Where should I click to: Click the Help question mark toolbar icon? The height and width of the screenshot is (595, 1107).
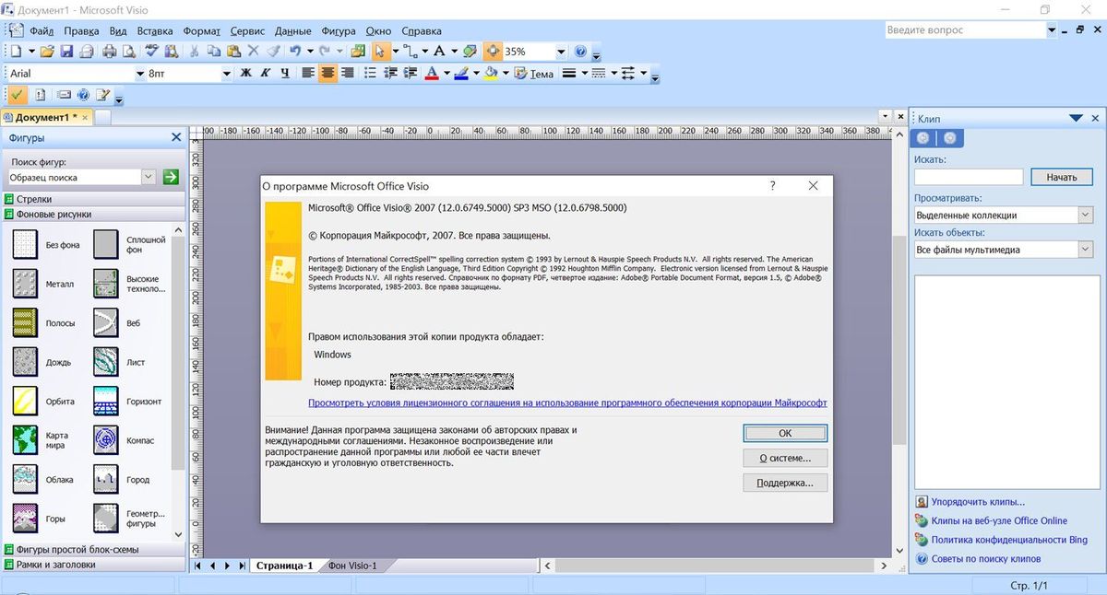(580, 52)
